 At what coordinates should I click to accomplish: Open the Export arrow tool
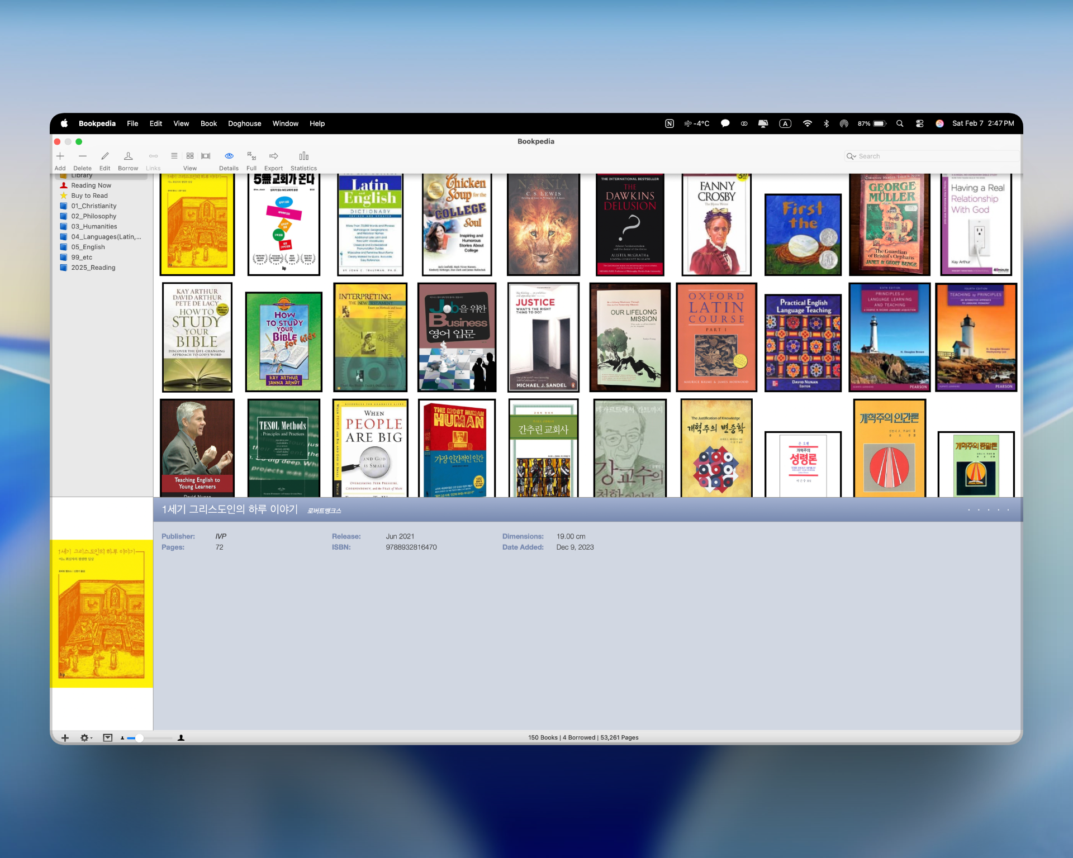[x=273, y=156]
